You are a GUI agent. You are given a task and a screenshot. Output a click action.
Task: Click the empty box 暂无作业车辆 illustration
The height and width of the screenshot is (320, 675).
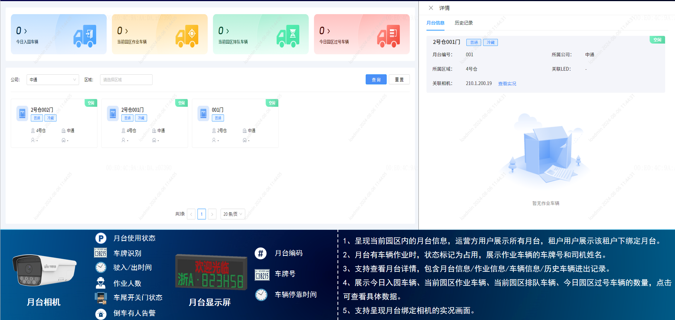coord(545,148)
